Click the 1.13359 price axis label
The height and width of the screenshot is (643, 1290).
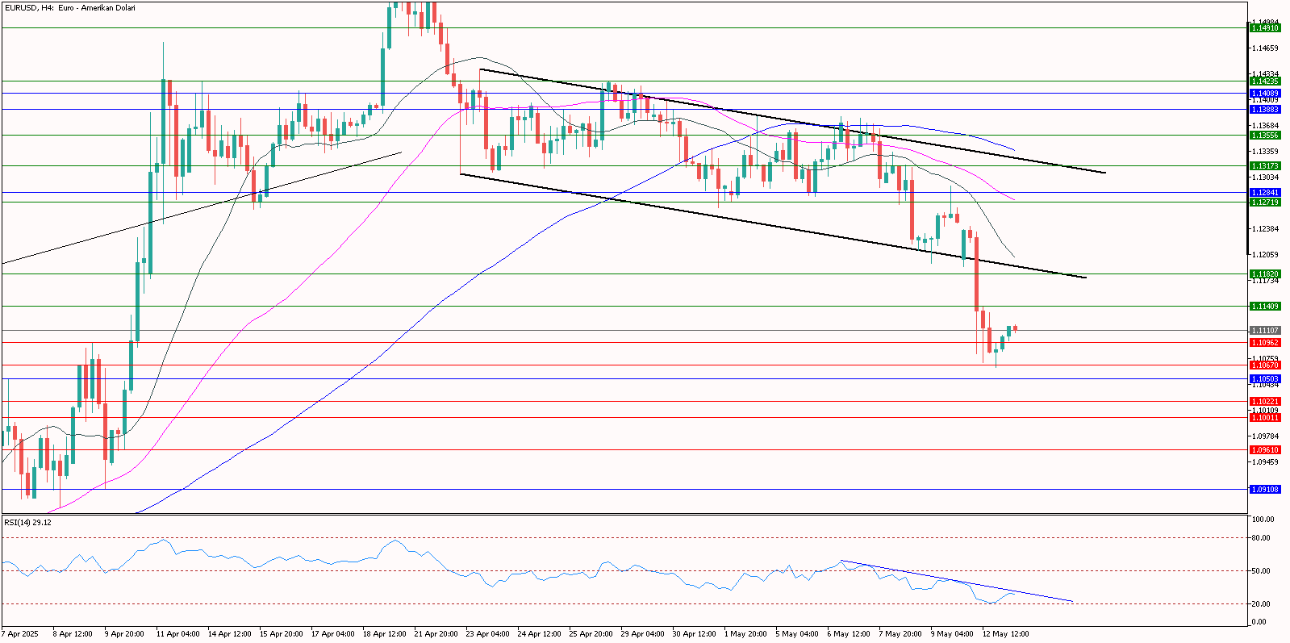coord(1266,152)
